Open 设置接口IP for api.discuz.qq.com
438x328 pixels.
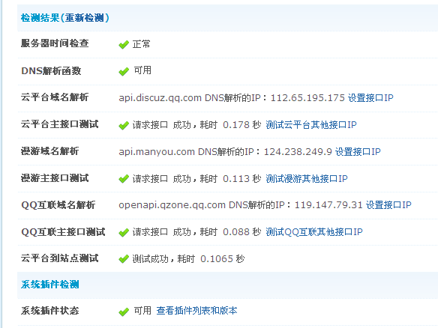pyautogui.click(x=370, y=98)
